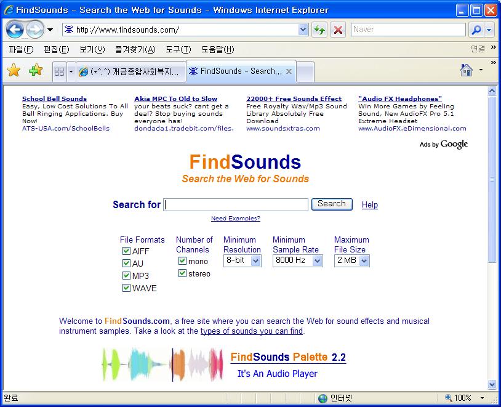Image resolution: width=501 pixels, height=407 pixels.
Task: Open the 파일(F) menu
Action: click(x=21, y=49)
